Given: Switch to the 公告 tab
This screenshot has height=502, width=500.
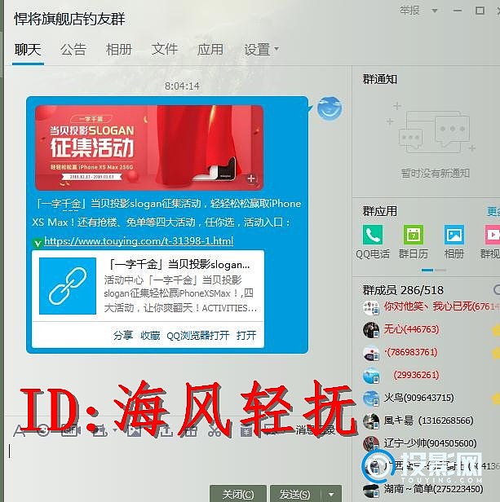Looking at the screenshot, I should click(73, 49).
